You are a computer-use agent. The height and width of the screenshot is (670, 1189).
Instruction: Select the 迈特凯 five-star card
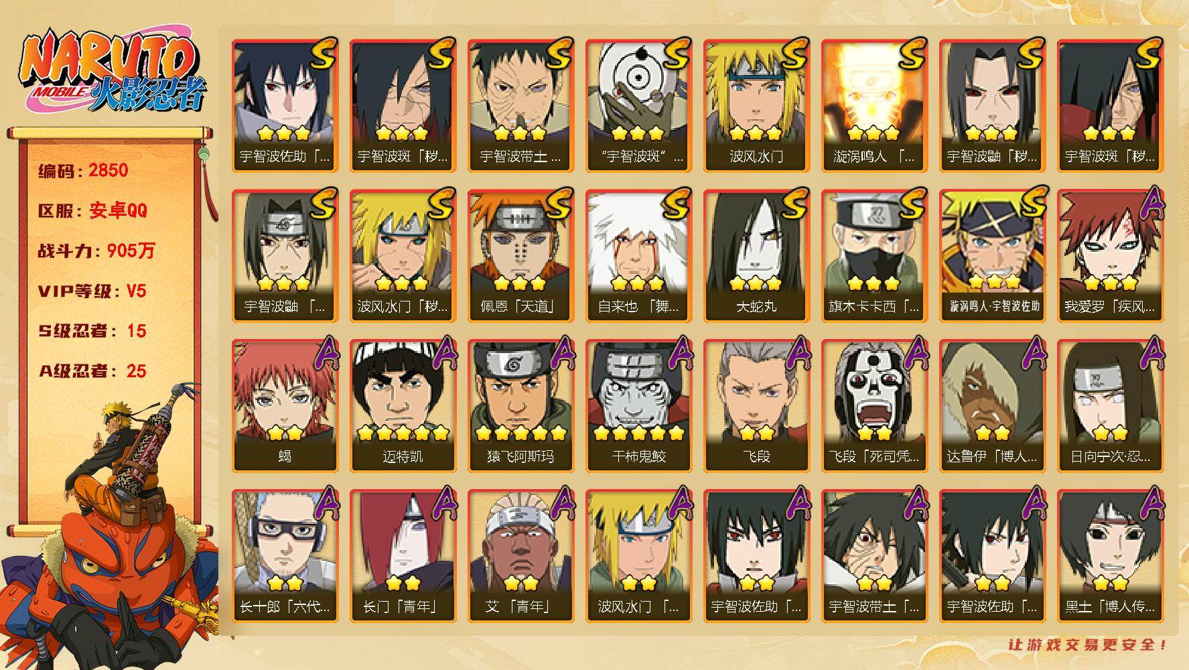[403, 406]
